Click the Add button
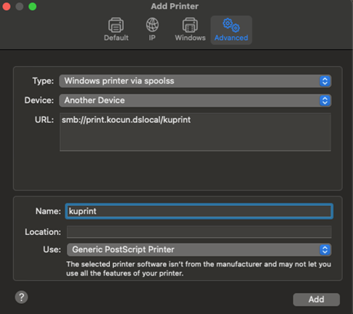 (316, 299)
